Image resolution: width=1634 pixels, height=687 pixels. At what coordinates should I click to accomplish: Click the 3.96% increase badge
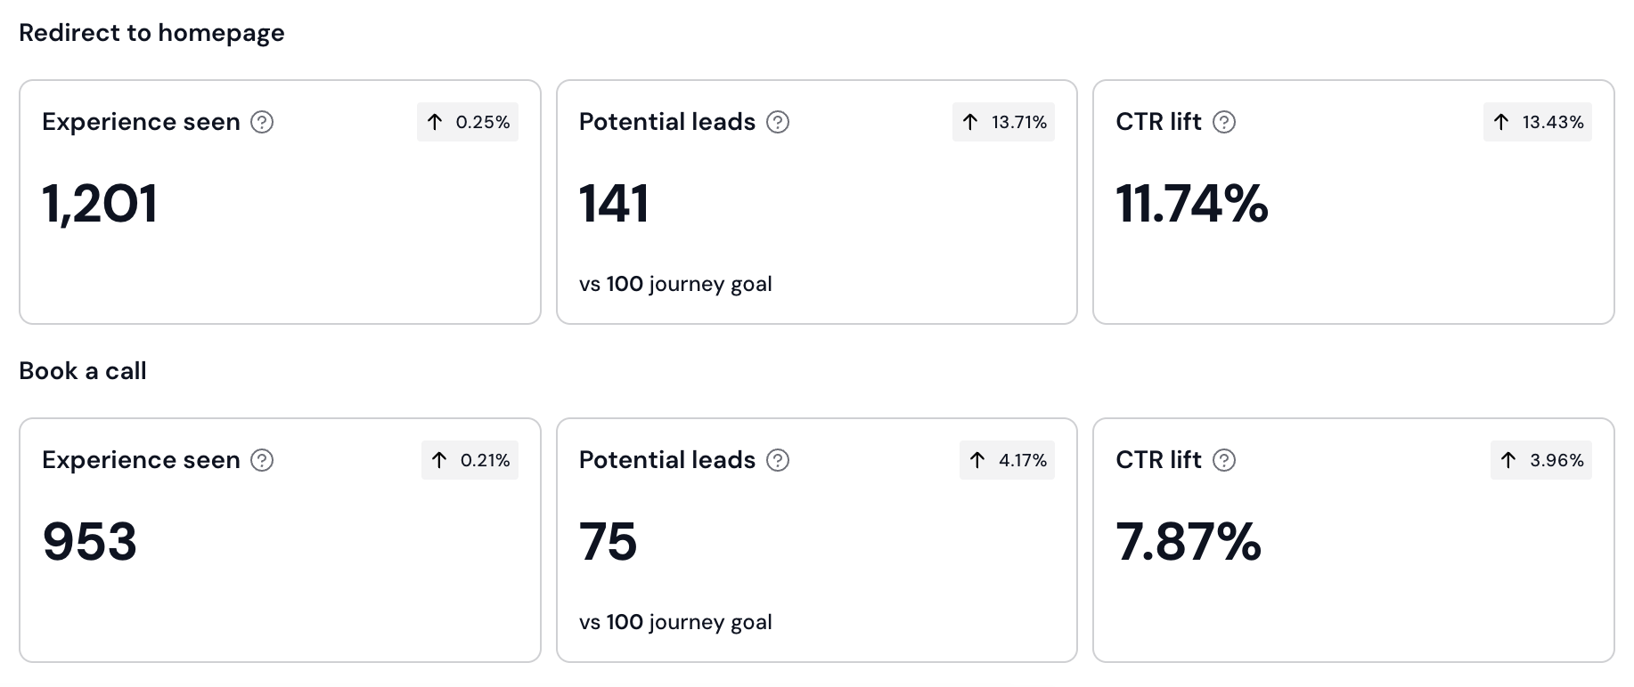click(x=1541, y=460)
